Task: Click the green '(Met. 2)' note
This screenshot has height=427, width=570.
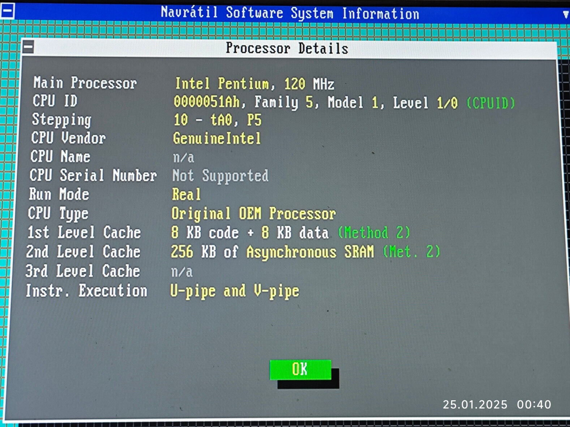Action: [412, 252]
